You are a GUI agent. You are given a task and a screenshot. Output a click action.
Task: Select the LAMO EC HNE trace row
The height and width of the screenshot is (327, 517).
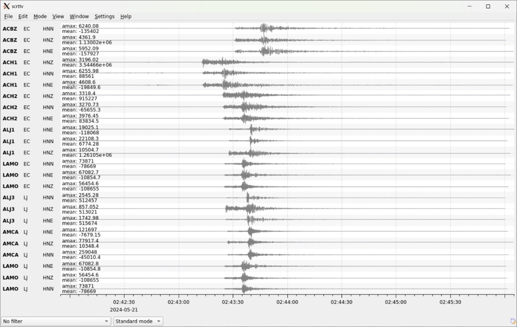(x=258, y=175)
